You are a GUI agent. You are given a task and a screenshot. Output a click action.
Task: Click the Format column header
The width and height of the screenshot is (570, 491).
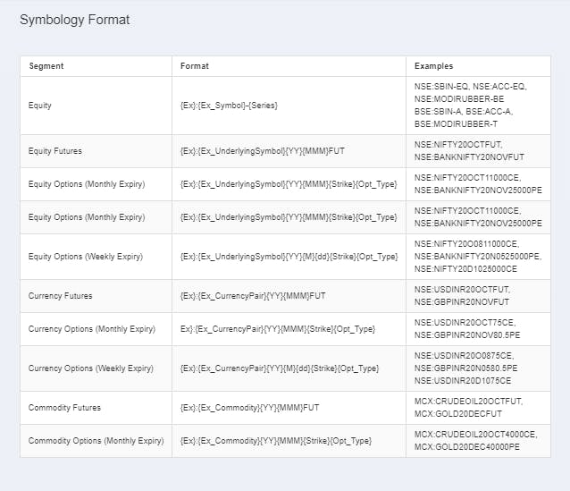195,66
